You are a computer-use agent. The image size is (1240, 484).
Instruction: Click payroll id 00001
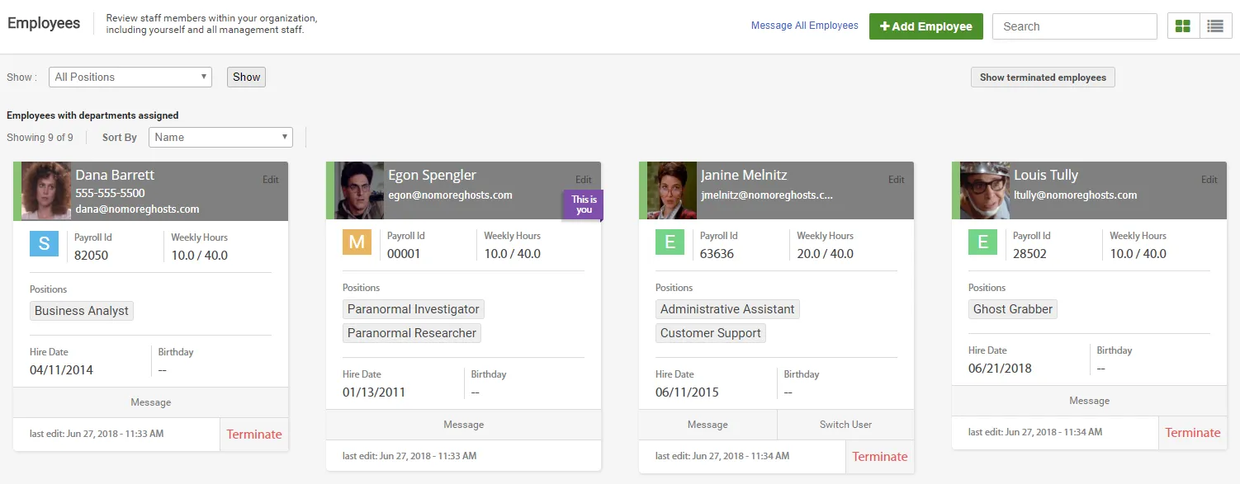tap(404, 254)
